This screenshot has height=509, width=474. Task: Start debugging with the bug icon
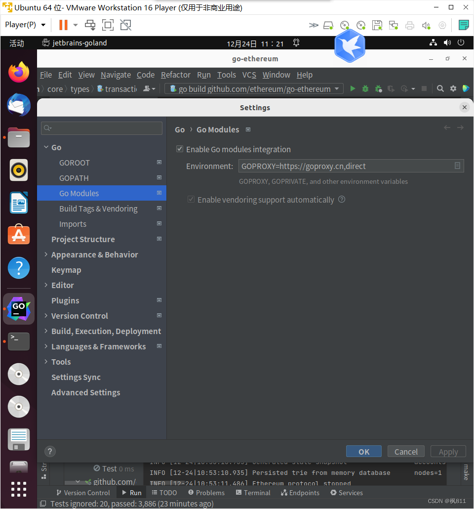coord(365,88)
